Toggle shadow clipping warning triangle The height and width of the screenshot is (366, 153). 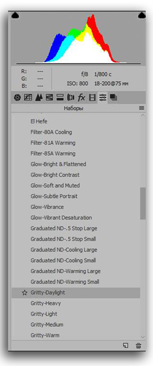pos(15,16)
